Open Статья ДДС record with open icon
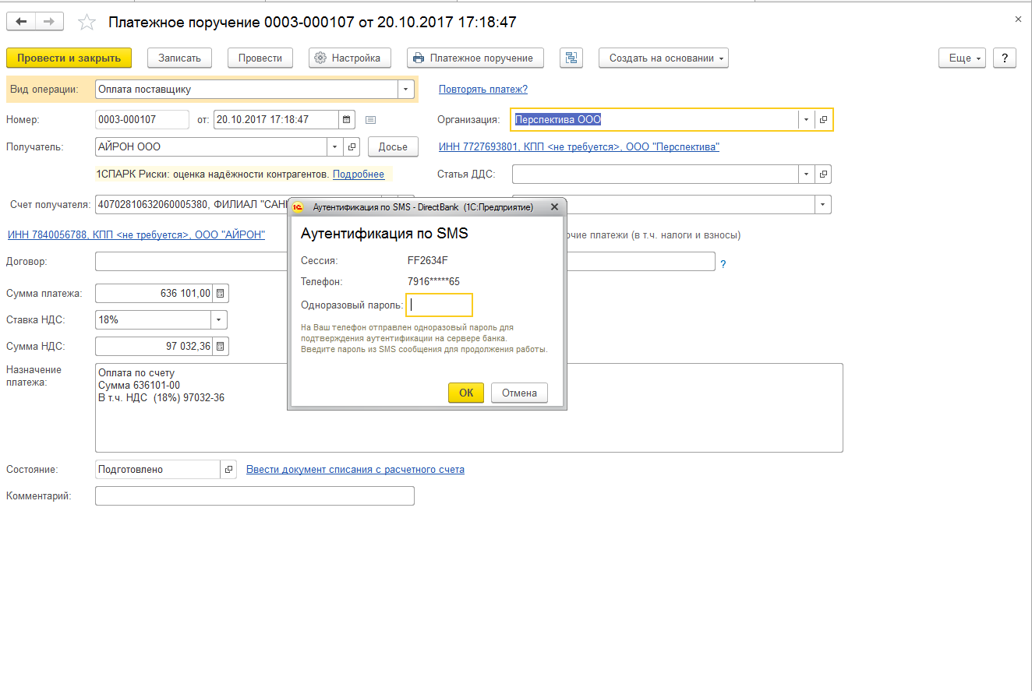Viewport: 1032px width, 691px height. [823, 175]
